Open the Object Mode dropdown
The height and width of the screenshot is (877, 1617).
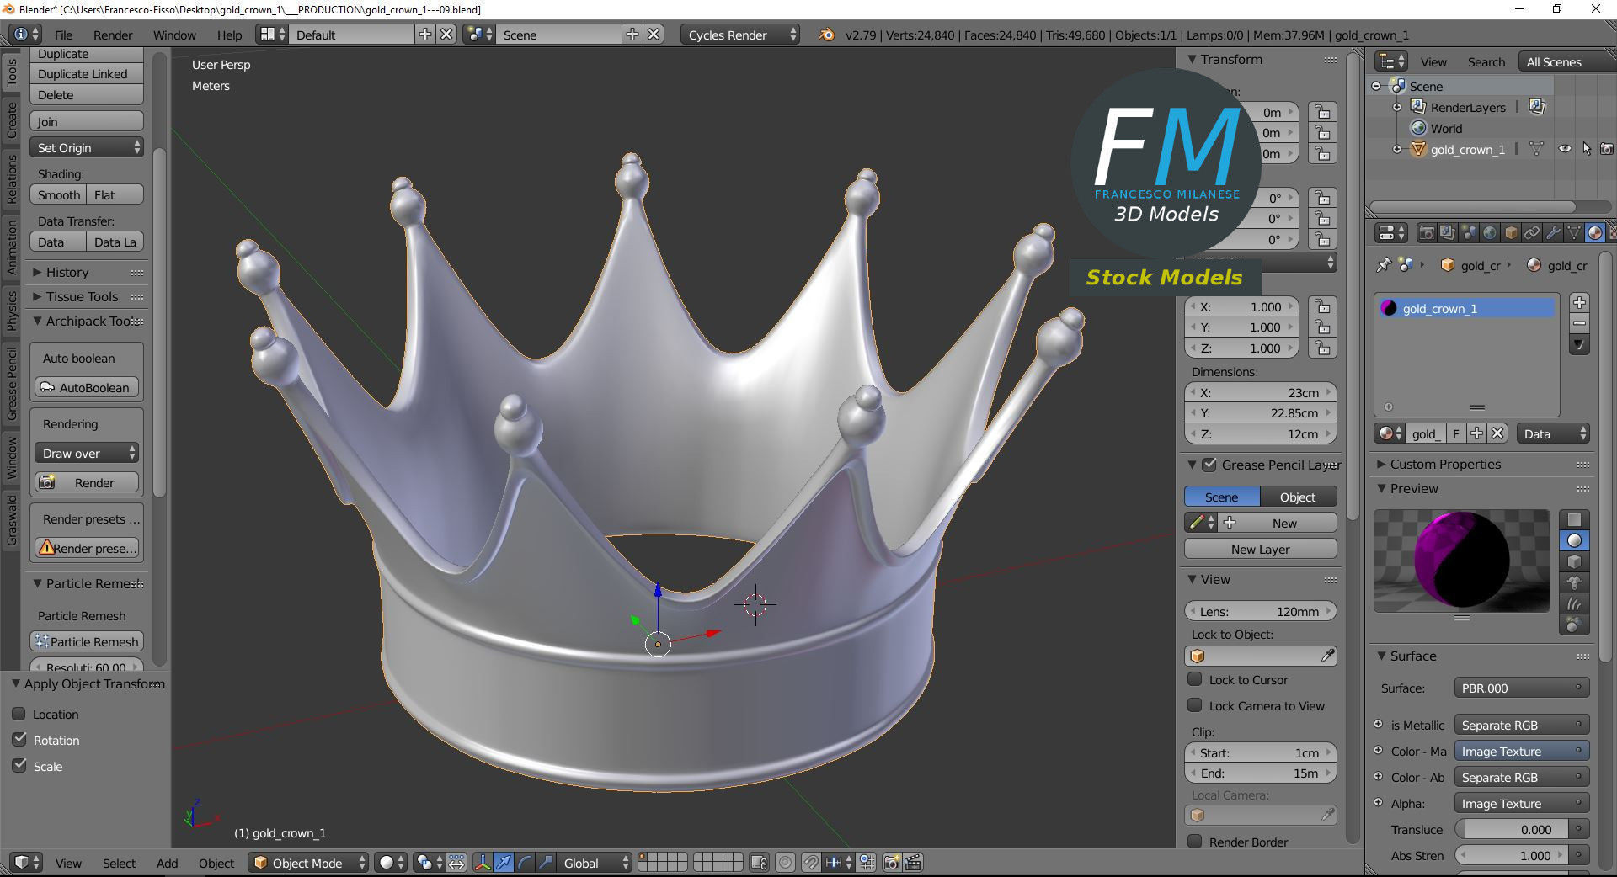pos(309,863)
